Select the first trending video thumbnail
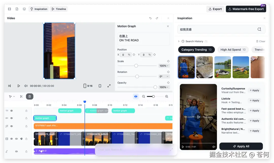 point(186,67)
